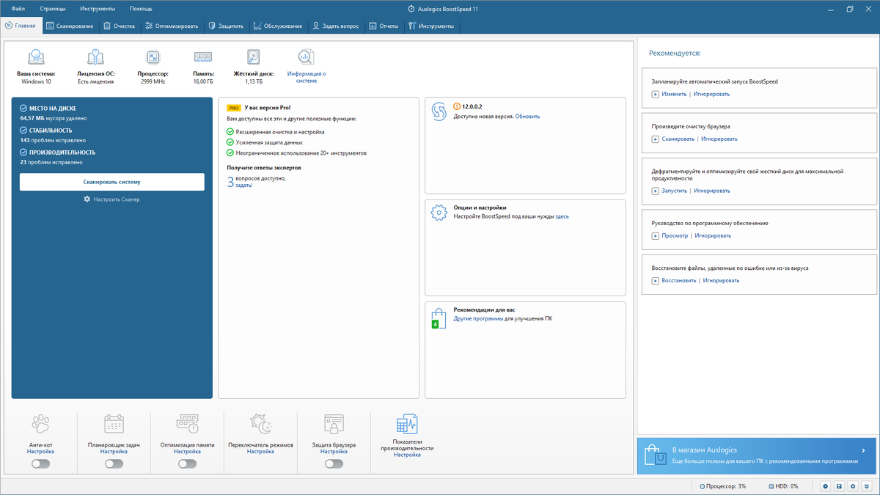Click the update arrows icon next to 12.0.0.2
The height and width of the screenshot is (495, 880).
point(439,111)
